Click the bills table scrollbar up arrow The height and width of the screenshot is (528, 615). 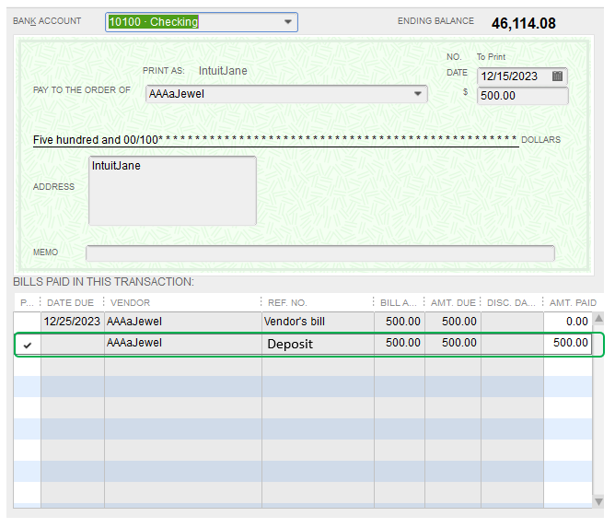tap(598, 319)
